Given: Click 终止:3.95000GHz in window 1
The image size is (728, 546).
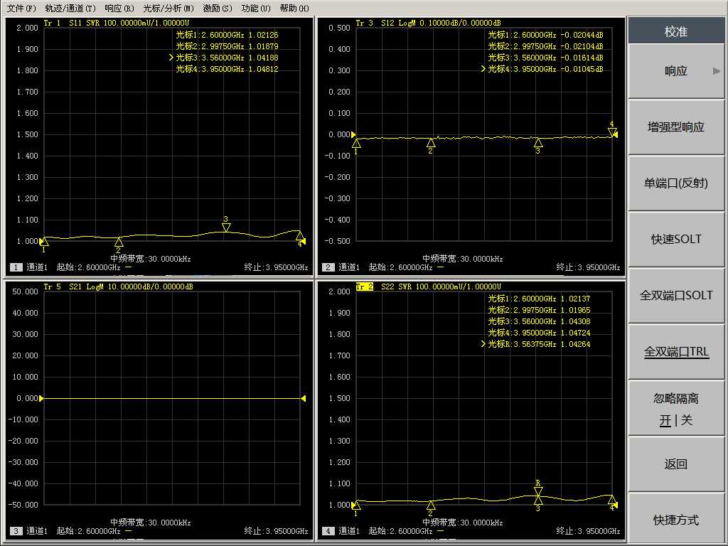Looking at the screenshot, I should coord(277,267).
